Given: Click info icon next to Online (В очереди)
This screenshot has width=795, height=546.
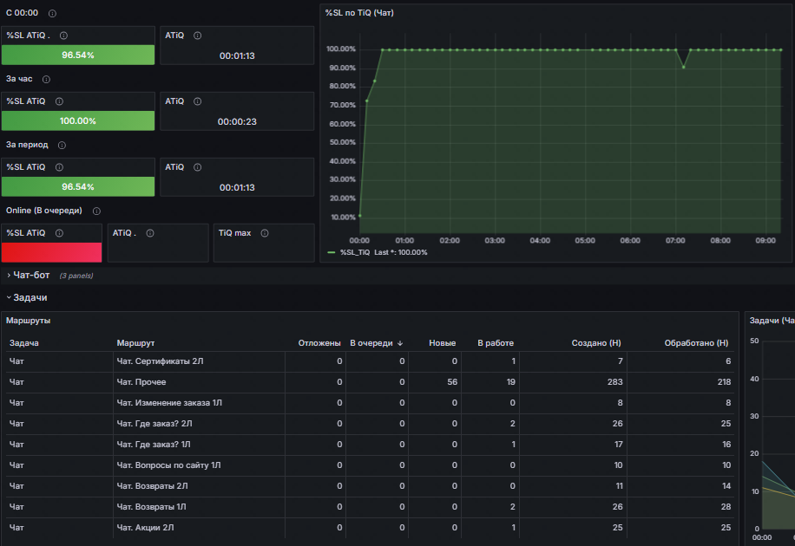Looking at the screenshot, I should (96, 211).
